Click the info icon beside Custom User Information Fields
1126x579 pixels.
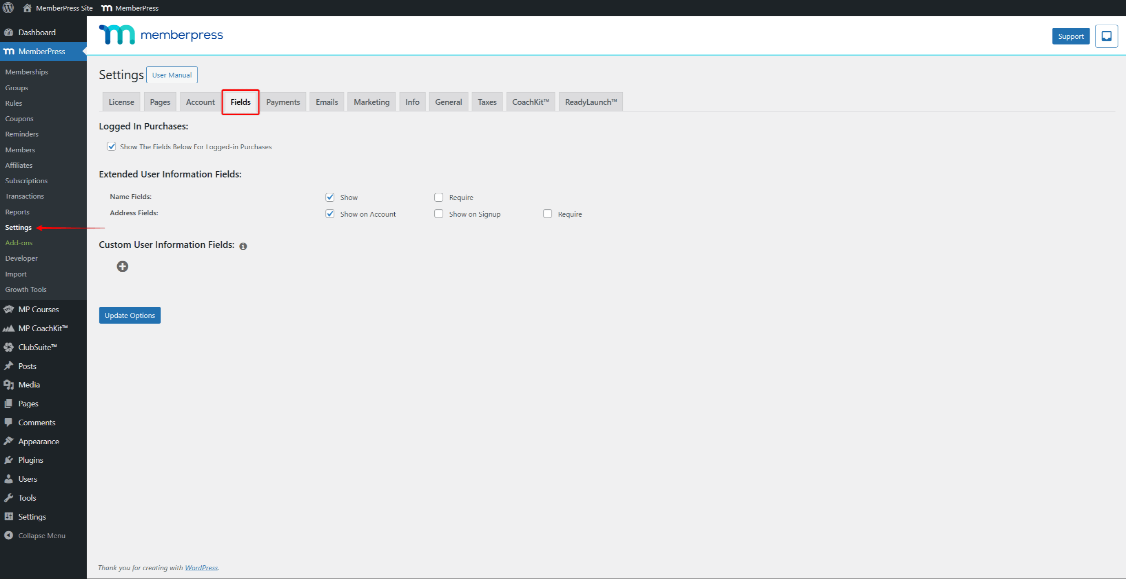click(x=243, y=246)
